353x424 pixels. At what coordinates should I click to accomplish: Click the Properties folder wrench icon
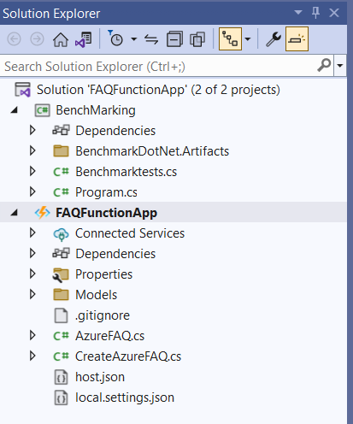(61, 275)
